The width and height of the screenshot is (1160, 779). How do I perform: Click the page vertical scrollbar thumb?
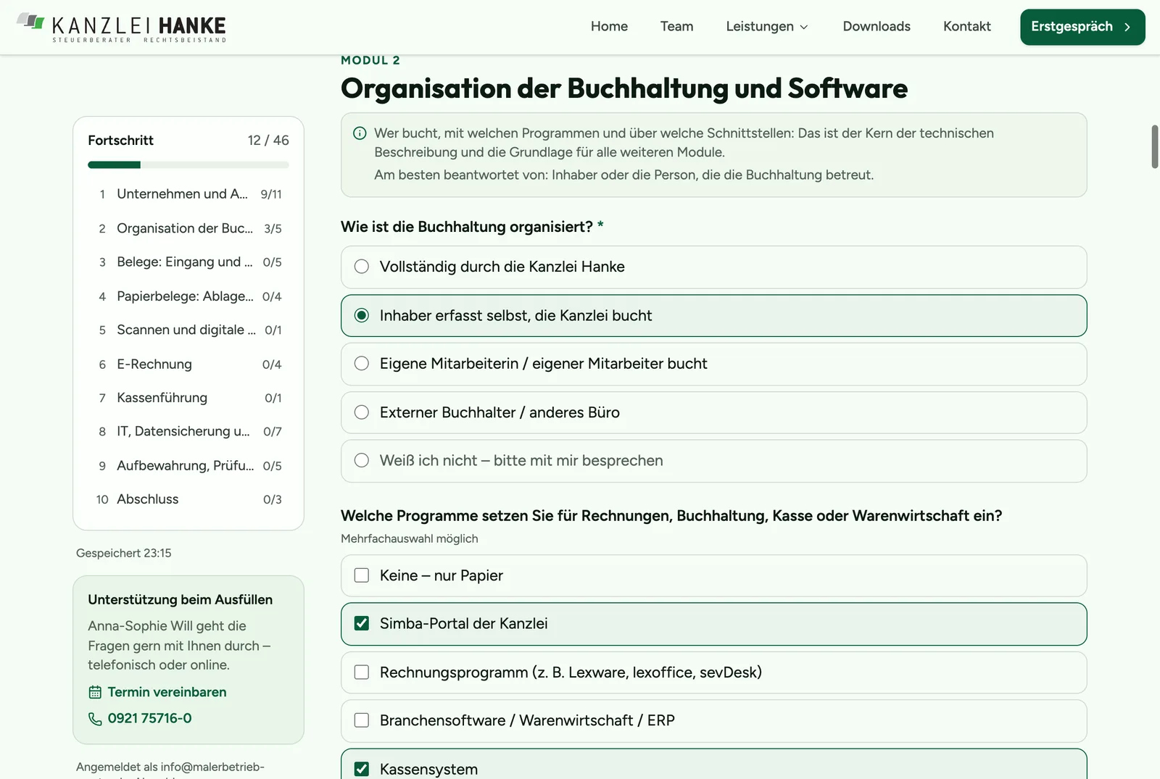tap(1155, 146)
